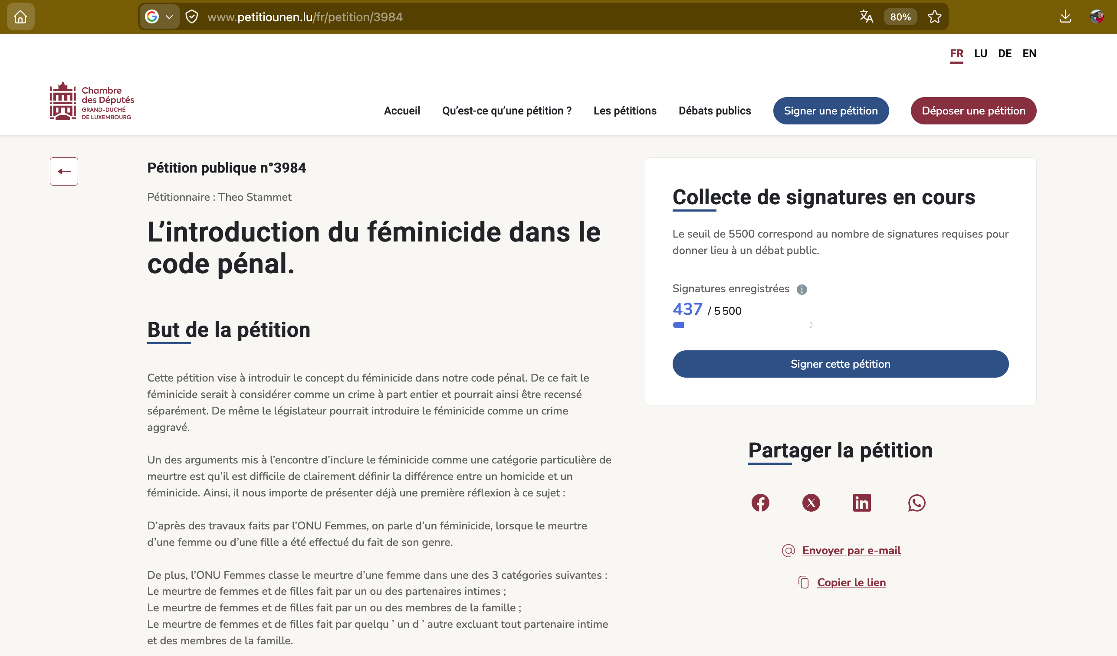This screenshot has width=1117, height=656.
Task: Click the Signer cette pétition button
Action: click(x=840, y=364)
